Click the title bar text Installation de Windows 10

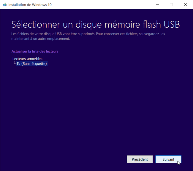coord(30,5)
